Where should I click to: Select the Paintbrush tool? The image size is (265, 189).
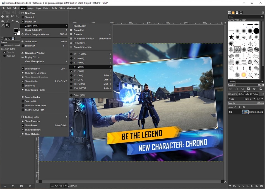(x=7, y=21)
